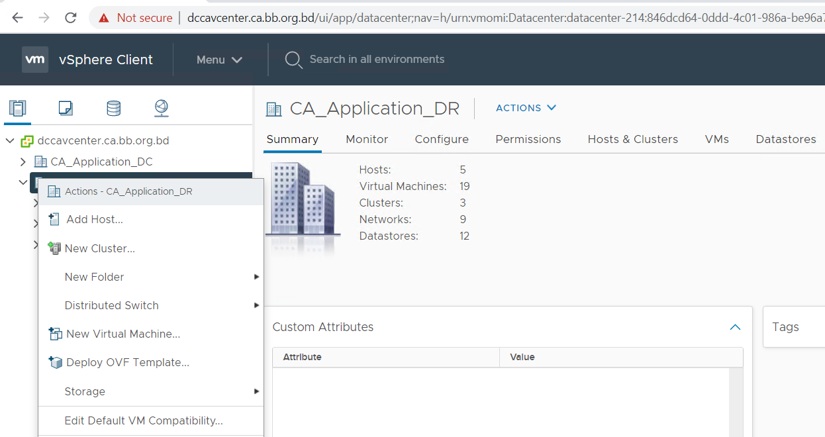Click the browser address bar URL
The image size is (825, 437).
506,18
